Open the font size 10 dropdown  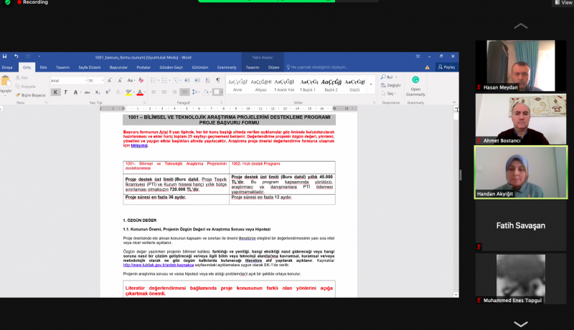(x=96, y=81)
